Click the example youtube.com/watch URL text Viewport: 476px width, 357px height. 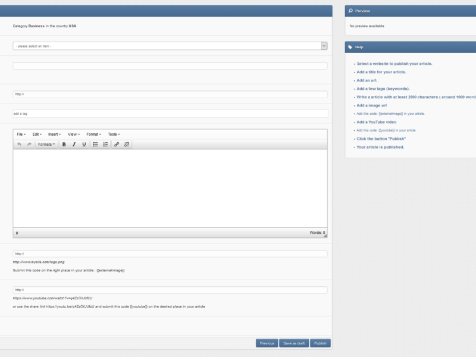pyautogui.click(x=52, y=298)
